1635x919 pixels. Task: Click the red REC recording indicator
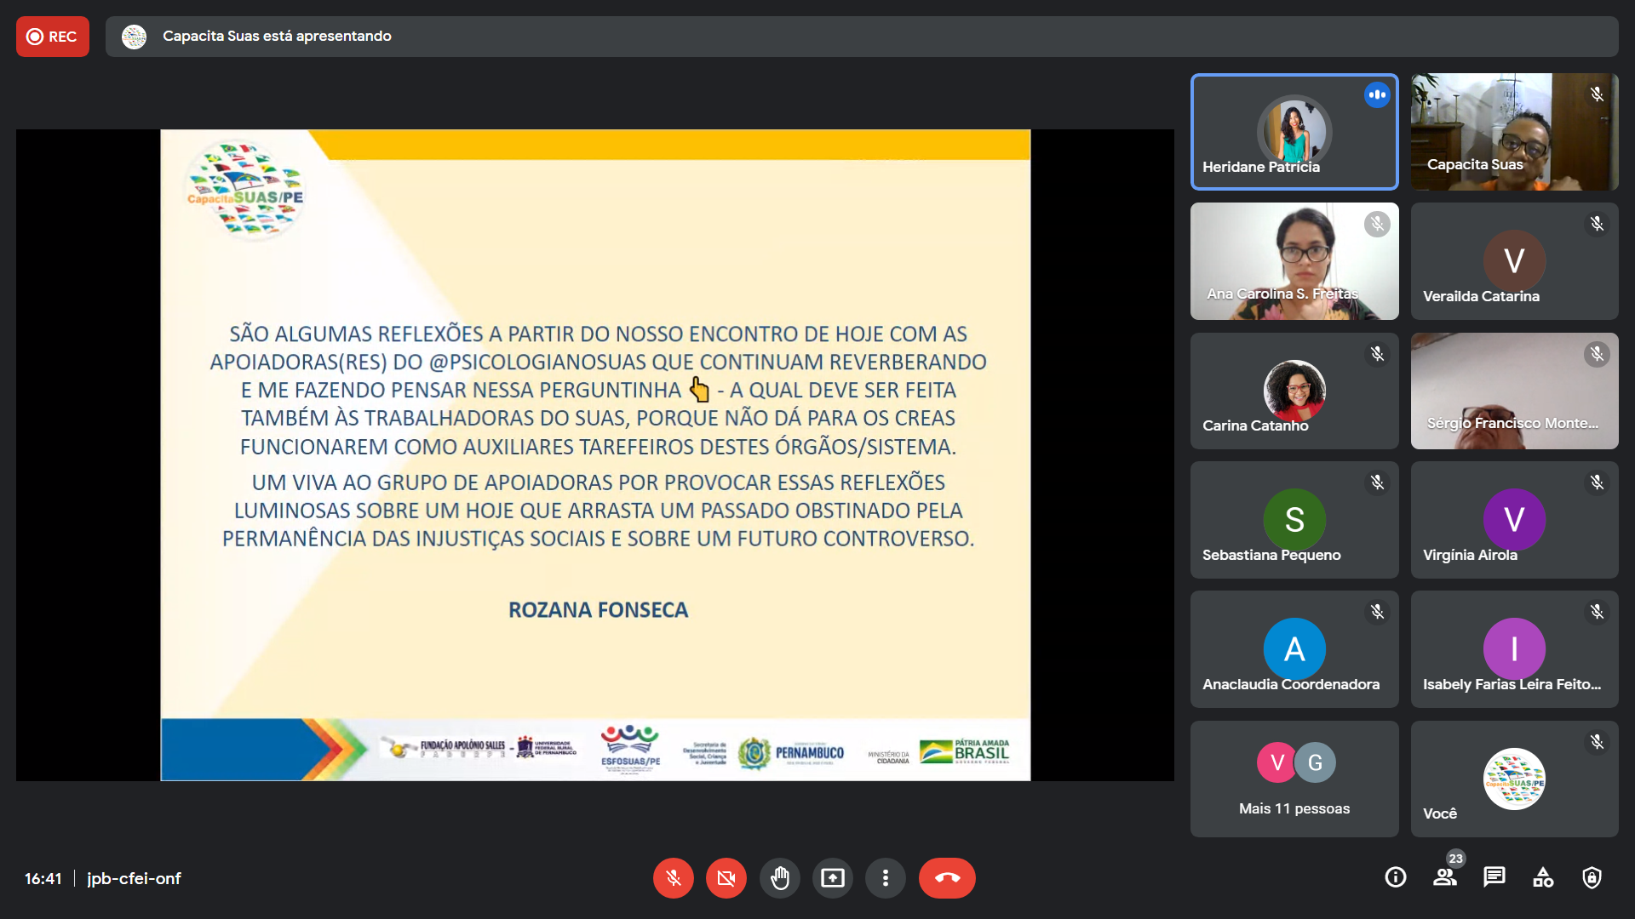(x=53, y=37)
